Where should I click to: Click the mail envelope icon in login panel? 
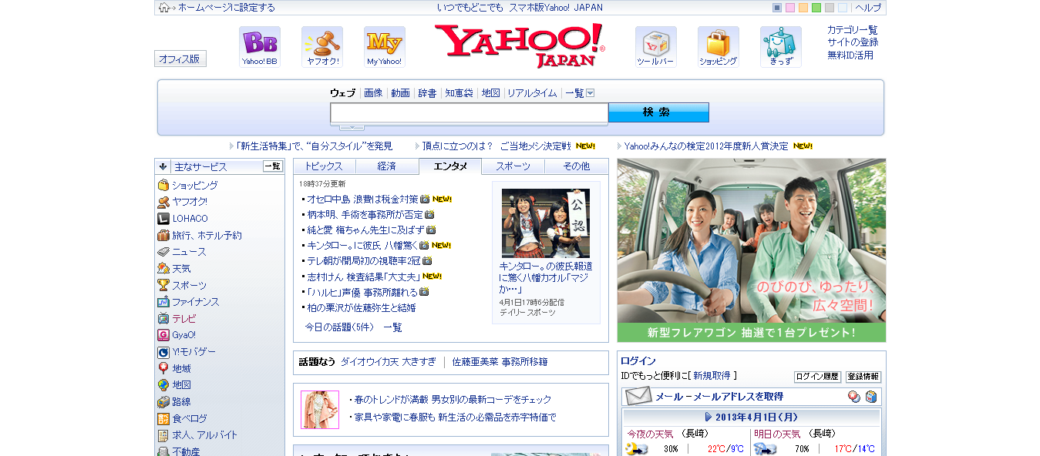pos(638,397)
